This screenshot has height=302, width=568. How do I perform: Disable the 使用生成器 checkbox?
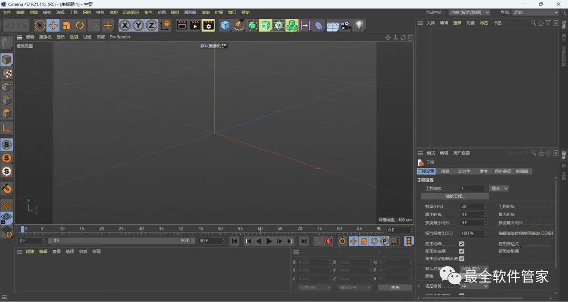[461, 251]
